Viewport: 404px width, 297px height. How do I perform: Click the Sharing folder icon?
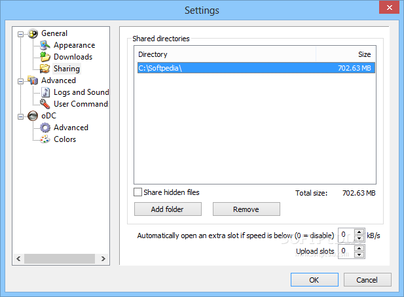(45, 69)
